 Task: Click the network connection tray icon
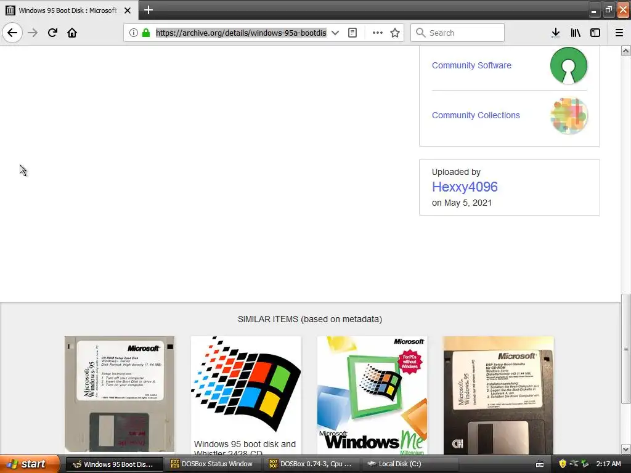pyautogui.click(x=574, y=463)
